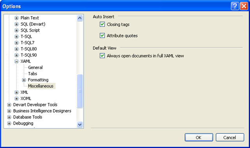Click the Help question mark button
This screenshot has height=148, width=250.
click(x=235, y=6)
